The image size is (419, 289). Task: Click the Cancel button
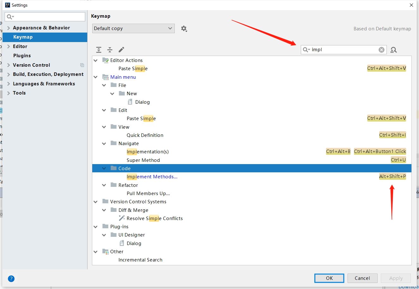[x=362, y=278]
